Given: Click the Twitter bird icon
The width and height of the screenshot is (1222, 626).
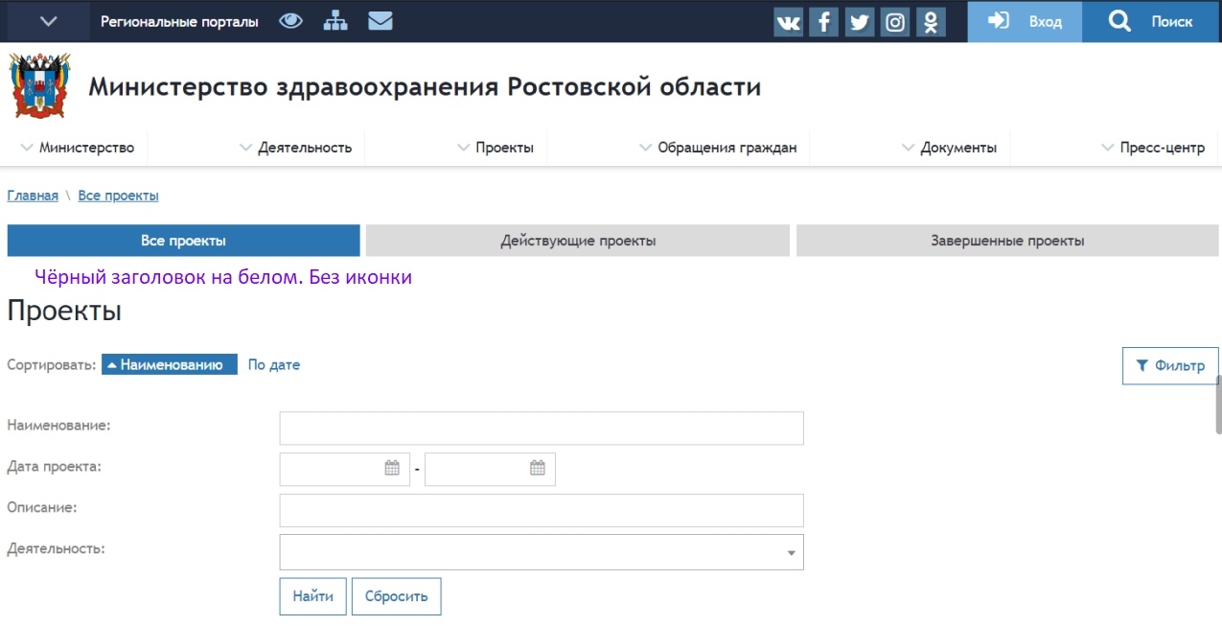Looking at the screenshot, I should click(x=859, y=22).
